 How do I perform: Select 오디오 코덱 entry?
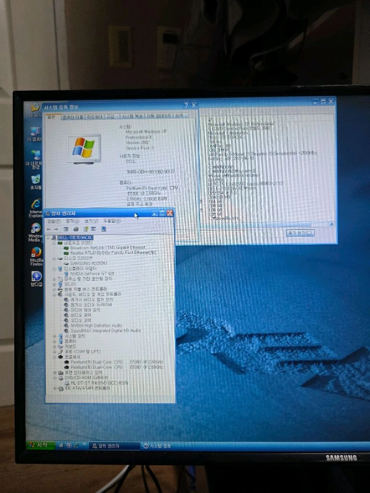[81, 320]
